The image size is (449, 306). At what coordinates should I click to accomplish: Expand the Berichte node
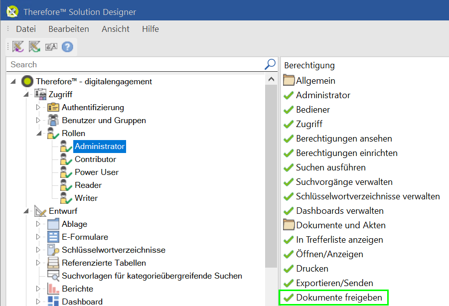(38, 289)
